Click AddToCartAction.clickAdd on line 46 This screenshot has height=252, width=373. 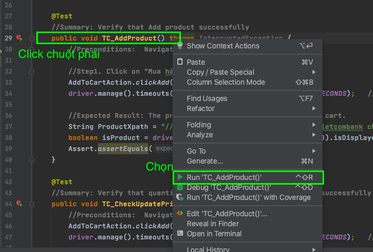119,226
